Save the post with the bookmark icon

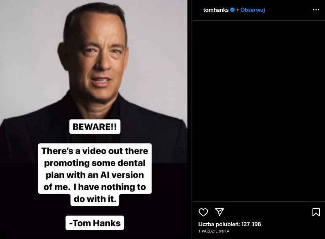click(x=316, y=212)
